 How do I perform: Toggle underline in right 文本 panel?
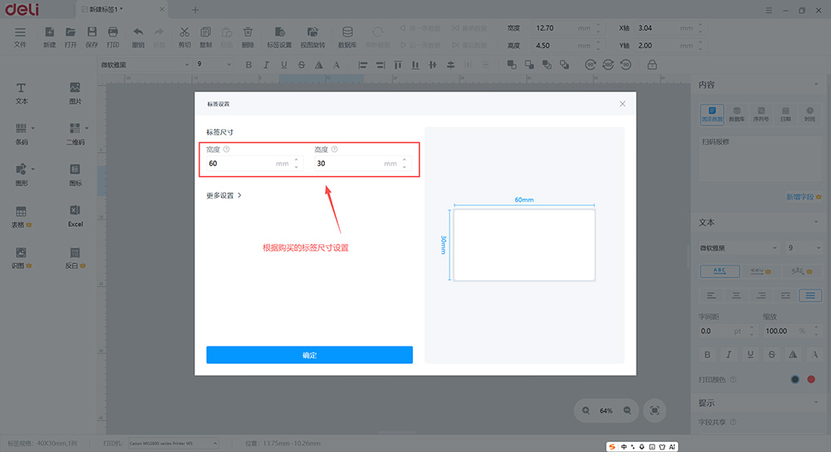tap(750, 355)
